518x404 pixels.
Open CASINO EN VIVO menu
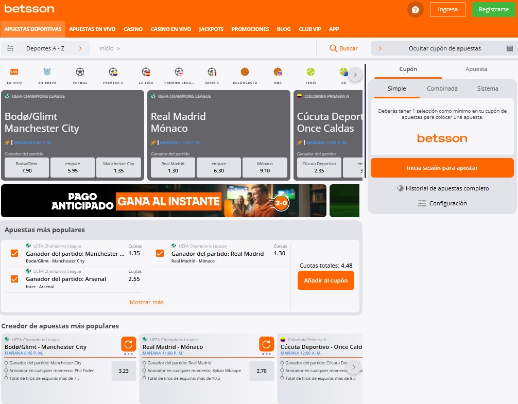click(171, 29)
